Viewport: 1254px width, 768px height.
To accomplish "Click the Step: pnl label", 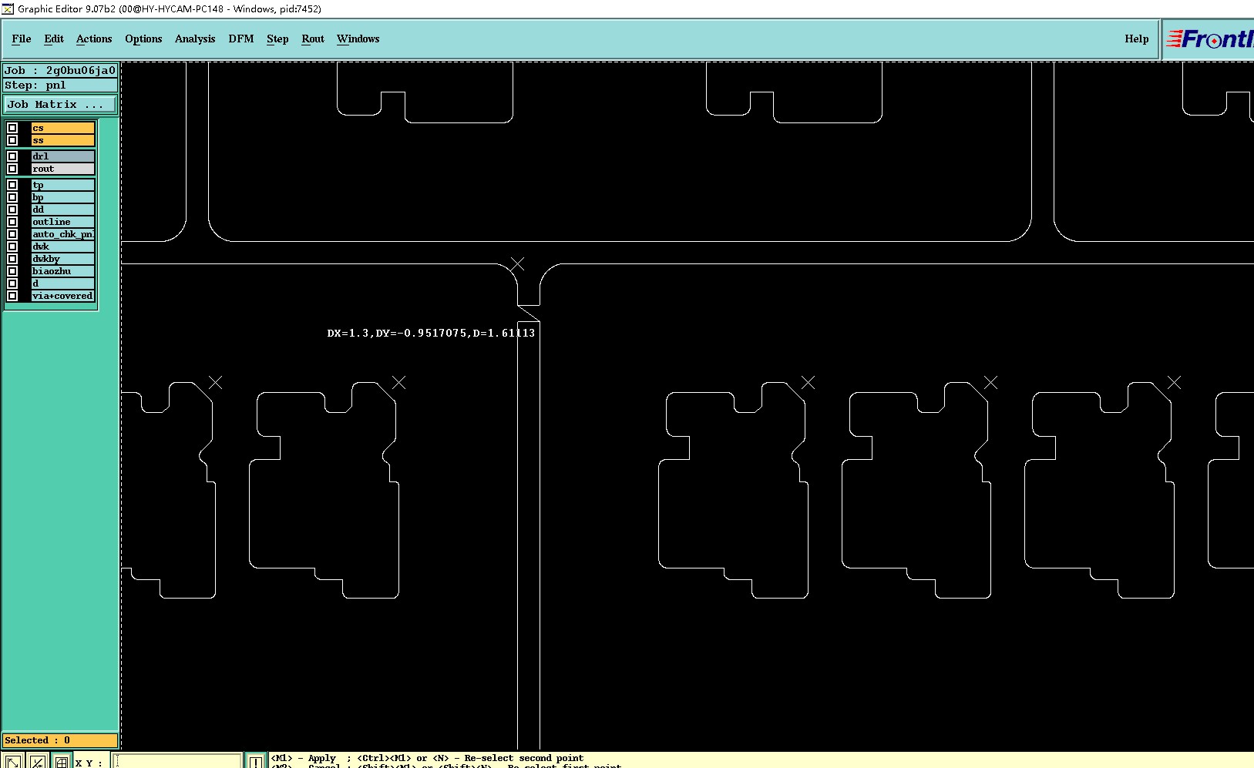I will click(61, 86).
